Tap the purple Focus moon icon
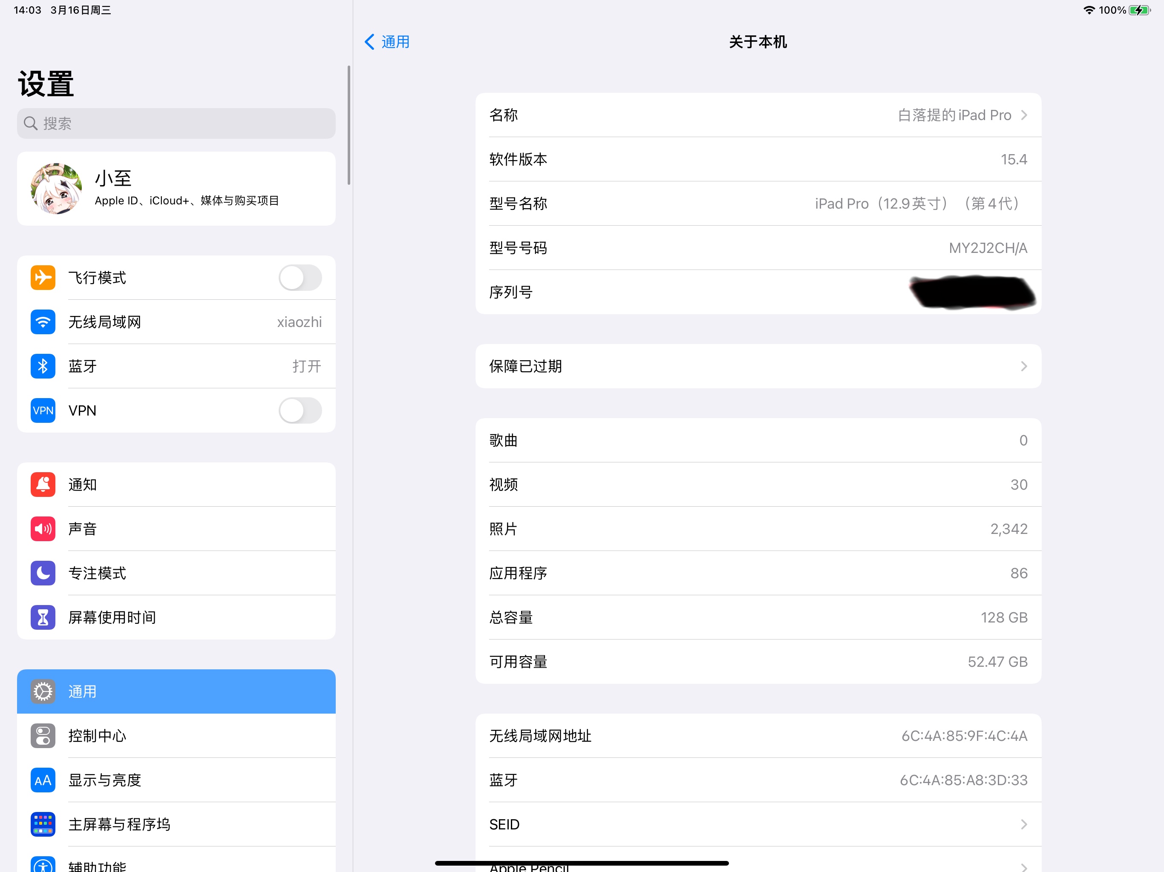Viewport: 1164px width, 872px height. coord(43,573)
